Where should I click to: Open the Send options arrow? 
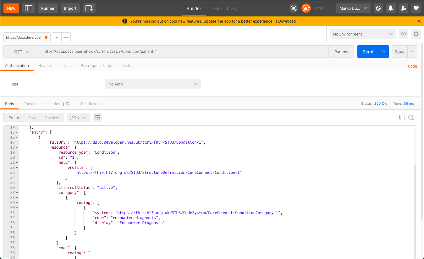coord(384,52)
